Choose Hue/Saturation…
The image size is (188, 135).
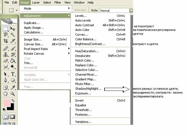(x=100, y=51)
